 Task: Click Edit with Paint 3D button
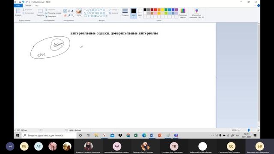[197, 13]
